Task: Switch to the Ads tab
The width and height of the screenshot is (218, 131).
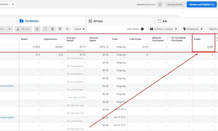Action: click(187, 21)
